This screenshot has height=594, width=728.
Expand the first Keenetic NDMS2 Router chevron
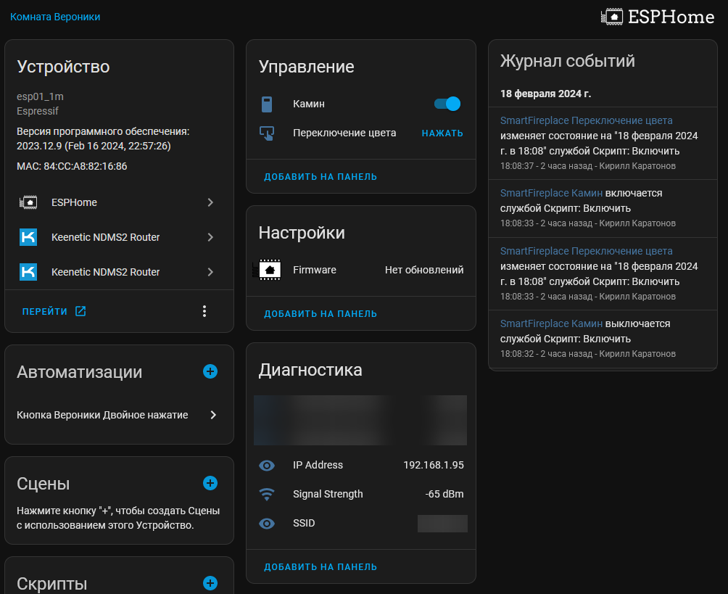210,237
